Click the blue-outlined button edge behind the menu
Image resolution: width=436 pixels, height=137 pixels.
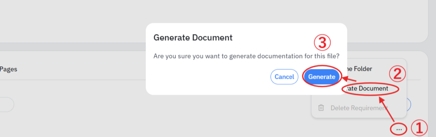(409, 104)
